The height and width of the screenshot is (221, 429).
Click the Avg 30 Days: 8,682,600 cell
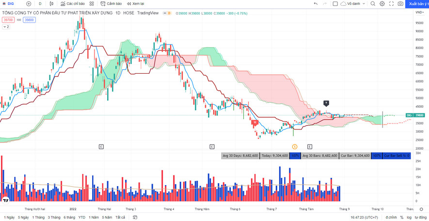pos(240,156)
